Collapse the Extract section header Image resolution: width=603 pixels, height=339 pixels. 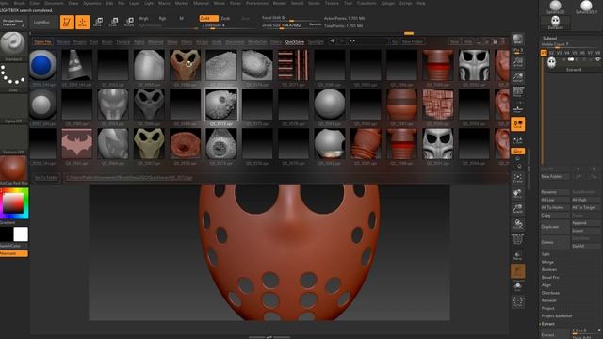547,324
